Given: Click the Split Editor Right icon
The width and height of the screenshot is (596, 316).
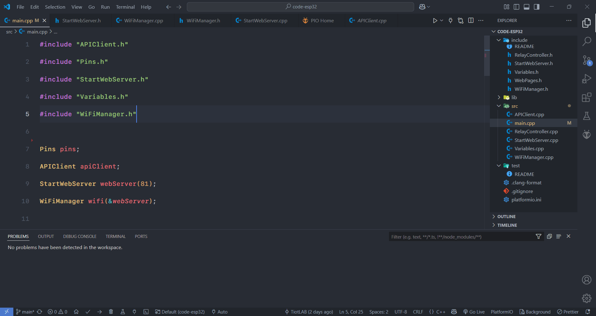Looking at the screenshot, I should coord(471,20).
